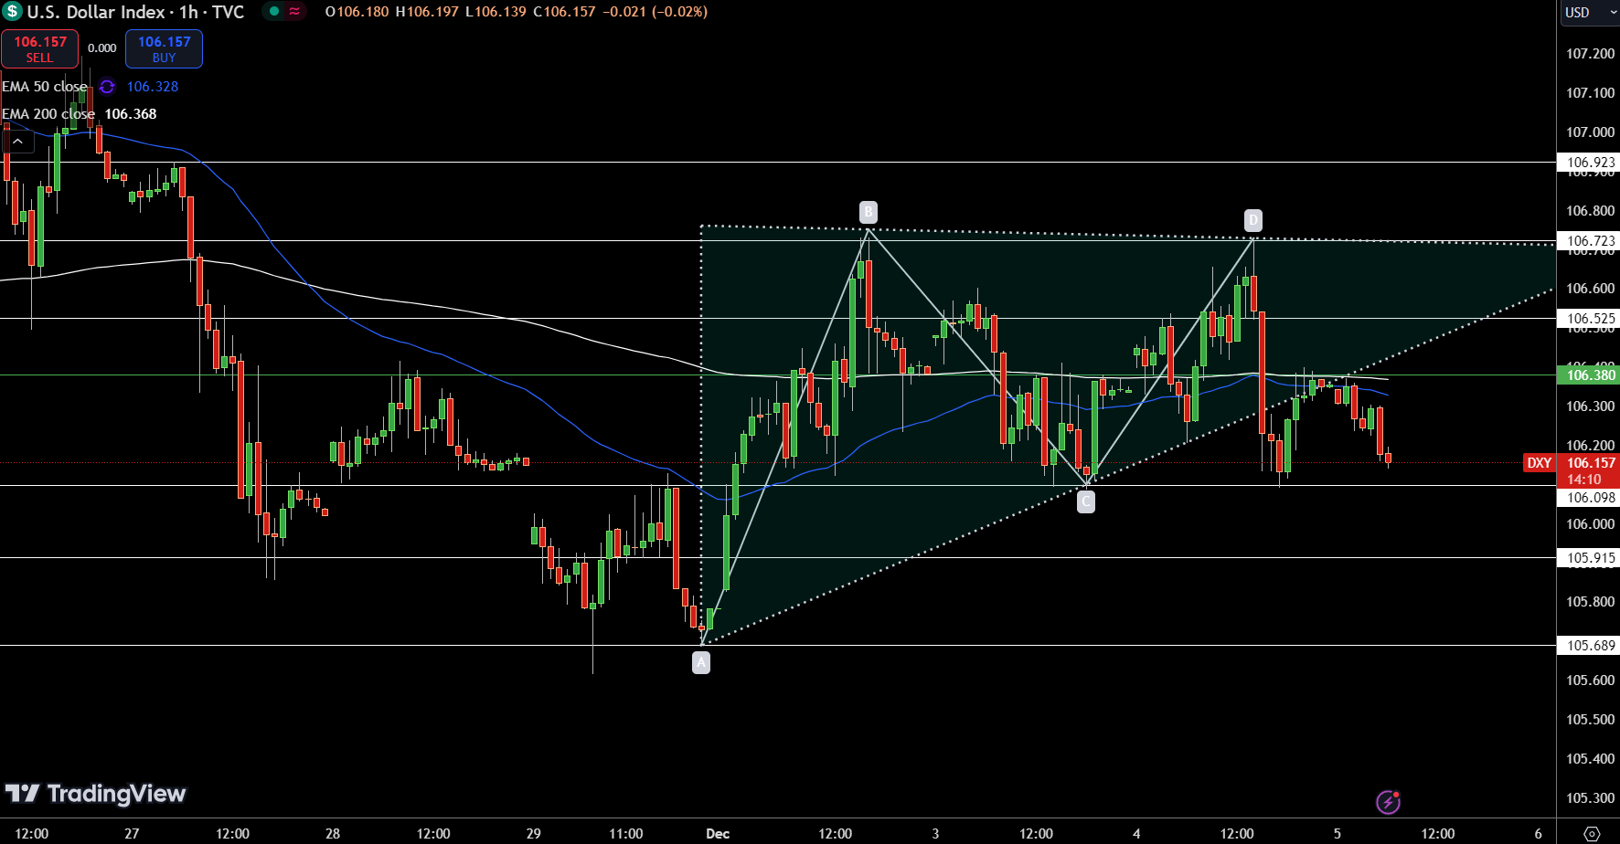Click the EMA 200 value 106.368
The height and width of the screenshot is (844, 1620).
[x=131, y=114]
